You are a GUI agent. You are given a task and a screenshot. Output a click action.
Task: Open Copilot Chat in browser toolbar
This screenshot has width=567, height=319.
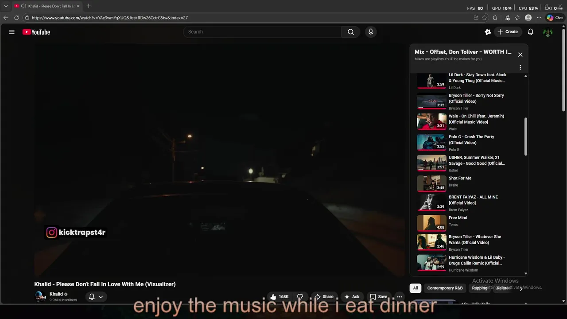(555, 18)
